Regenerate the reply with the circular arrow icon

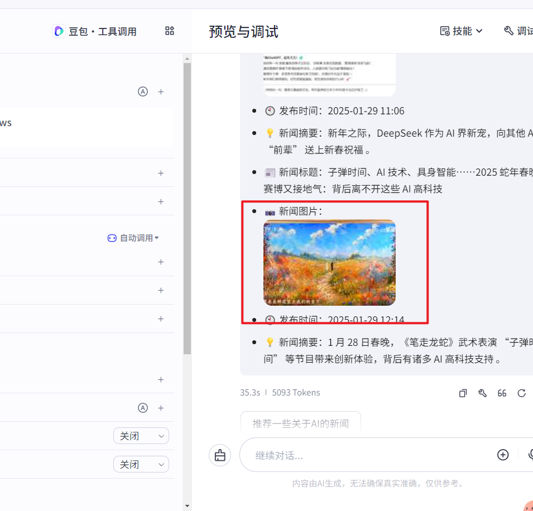(521, 393)
